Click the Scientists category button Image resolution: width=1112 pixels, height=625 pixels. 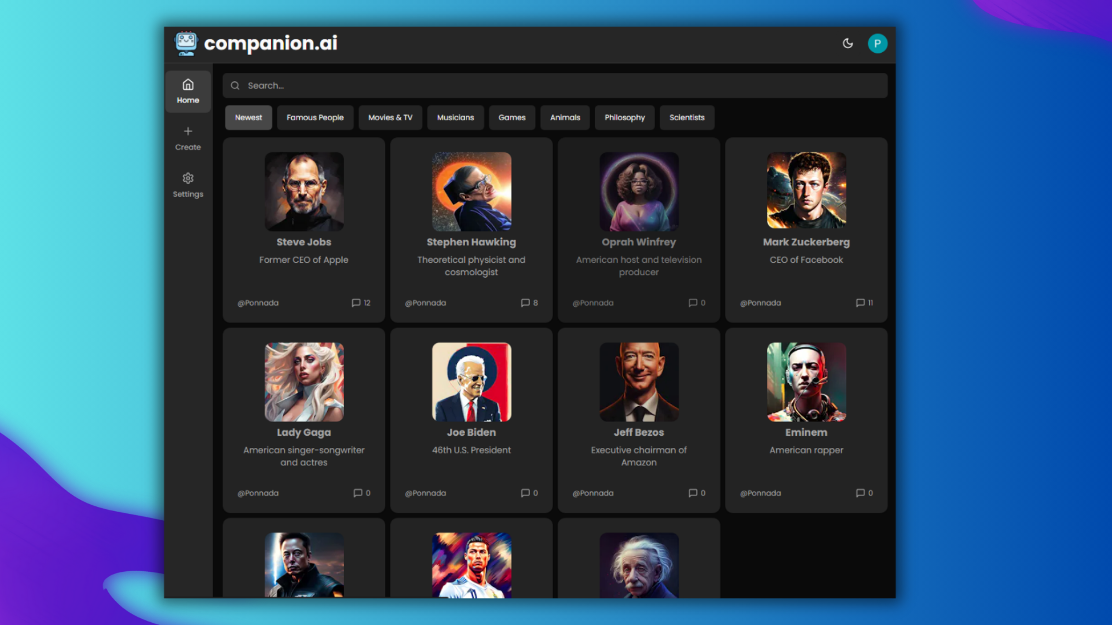687,117
